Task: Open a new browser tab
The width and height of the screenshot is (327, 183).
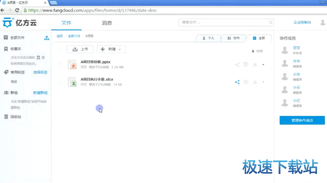Action: click(x=54, y=3)
